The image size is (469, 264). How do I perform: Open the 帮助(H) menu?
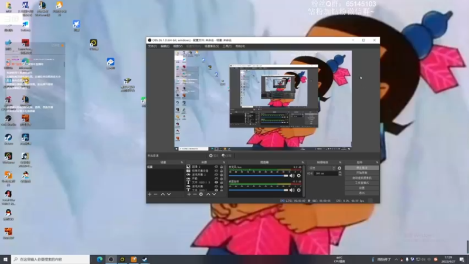[240, 46]
